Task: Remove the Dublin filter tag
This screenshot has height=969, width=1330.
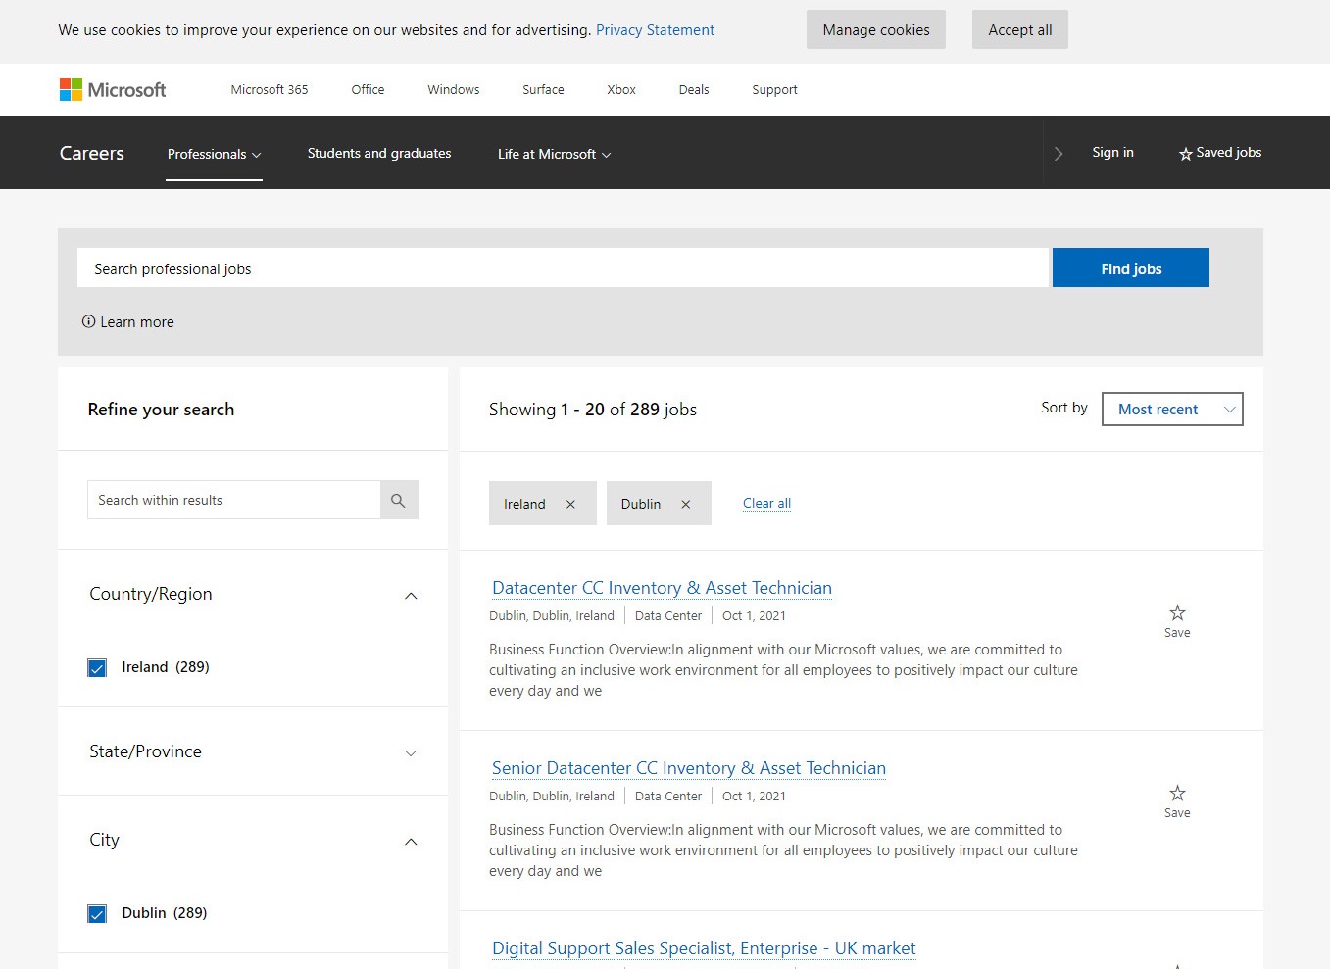Action: click(x=686, y=505)
